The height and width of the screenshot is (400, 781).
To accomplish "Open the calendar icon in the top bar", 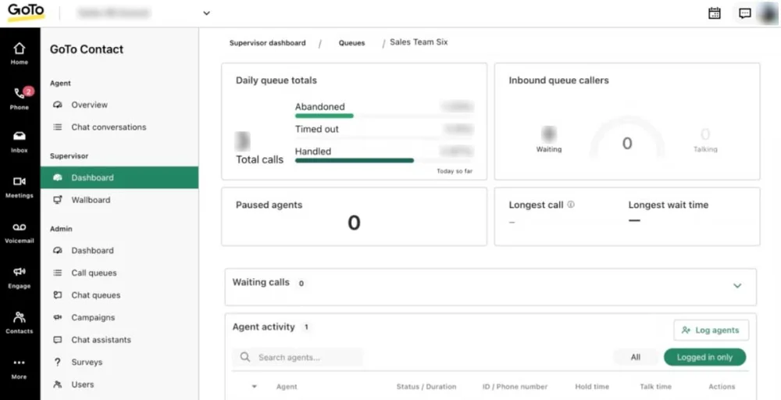I will tap(715, 13).
